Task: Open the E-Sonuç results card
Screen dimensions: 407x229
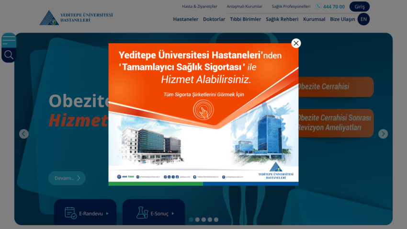Action: coord(154,212)
